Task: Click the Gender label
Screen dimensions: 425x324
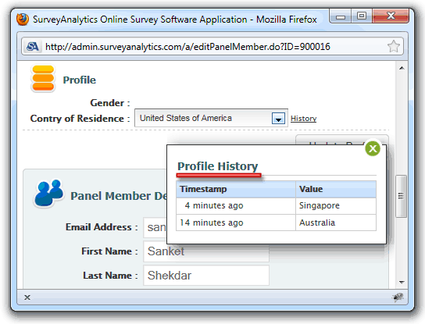Action: 110,103
